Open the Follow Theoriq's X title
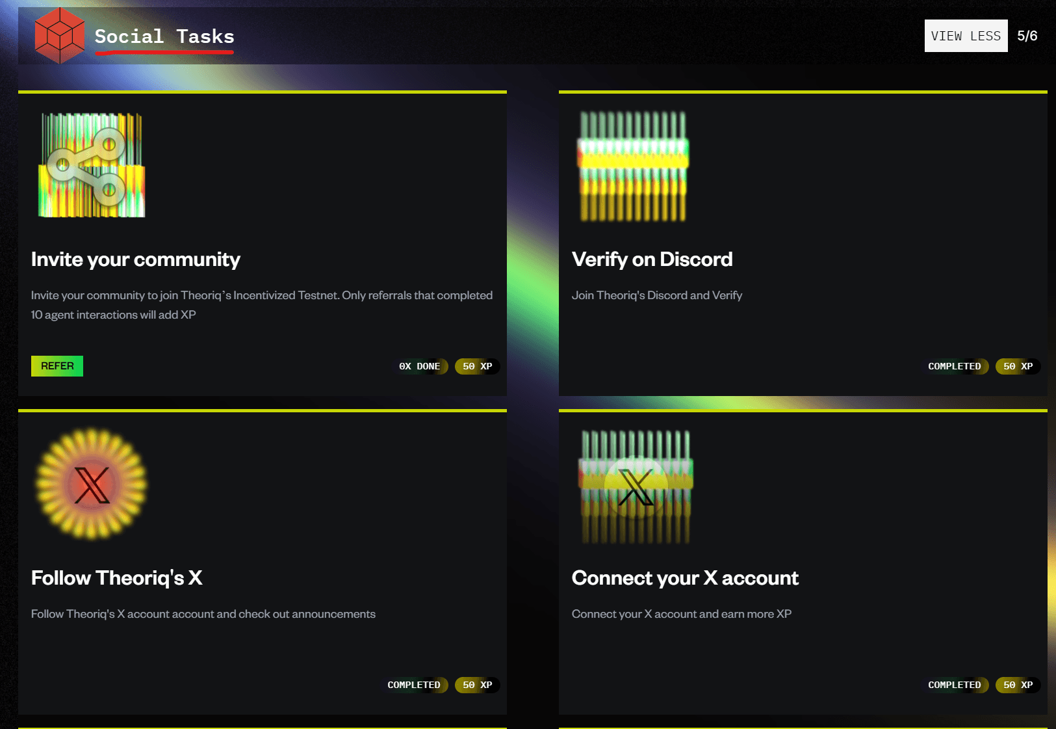 pos(117,578)
